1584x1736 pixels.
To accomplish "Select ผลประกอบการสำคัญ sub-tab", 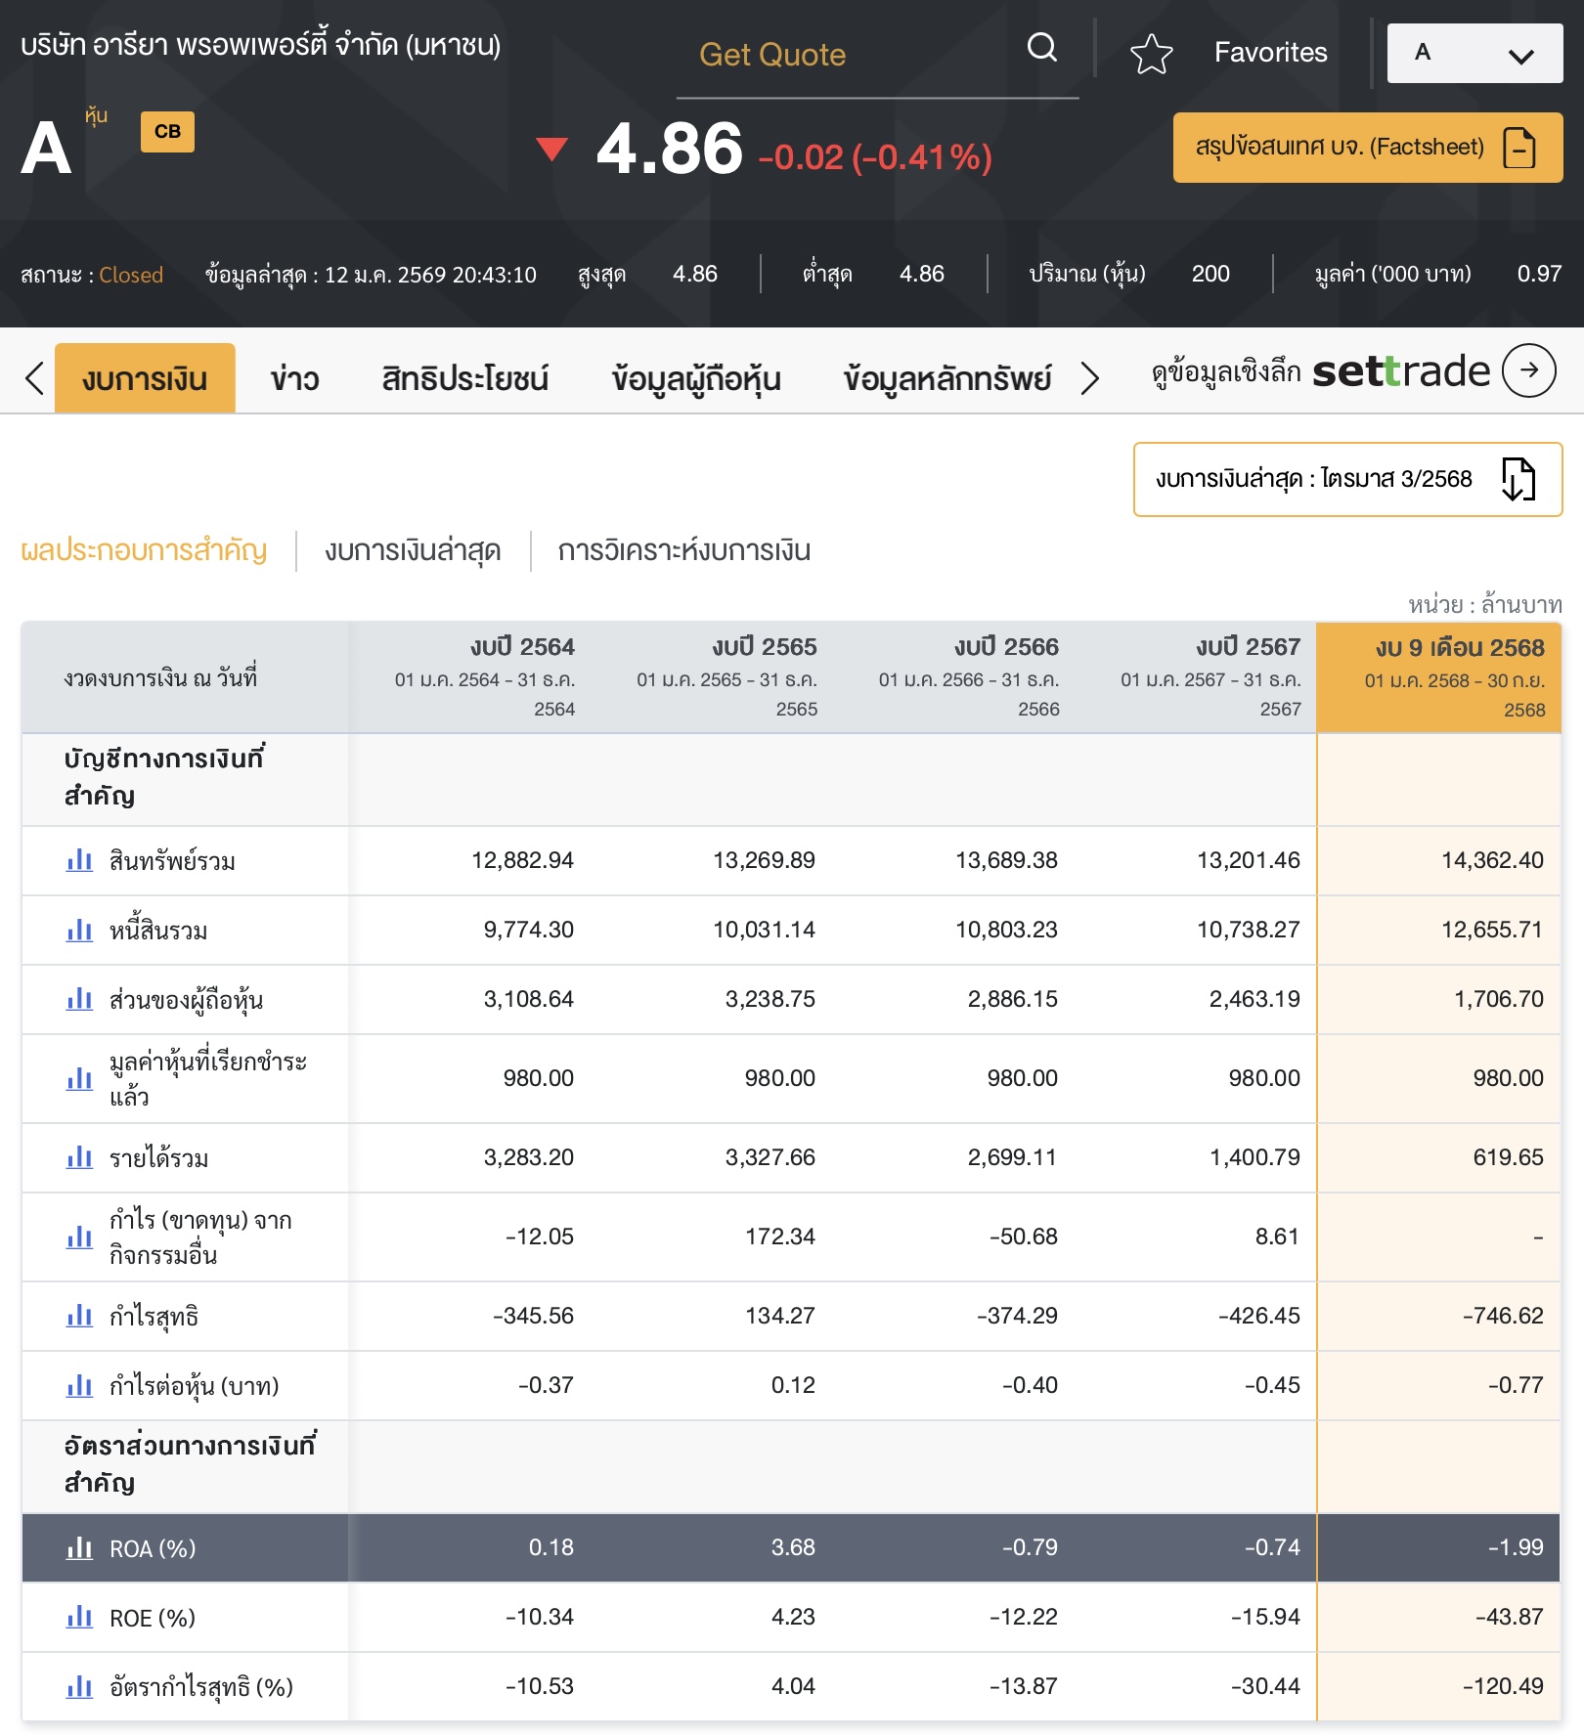I will [x=144, y=550].
